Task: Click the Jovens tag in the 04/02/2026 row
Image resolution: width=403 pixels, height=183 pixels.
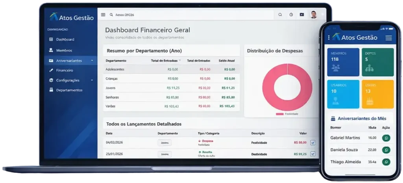Action: point(165,143)
